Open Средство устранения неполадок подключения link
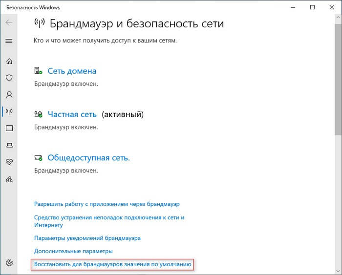This screenshot has width=342, height=275. tap(109, 217)
